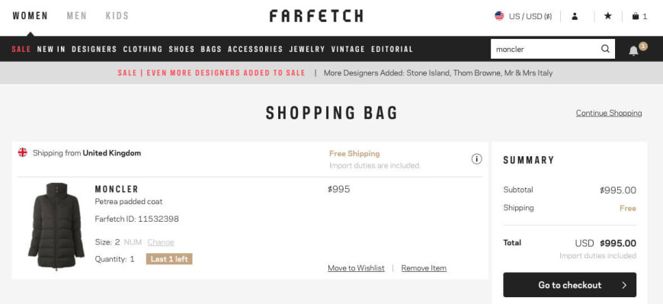The image size is (663, 304).
Task: Open the user account icon
Action: click(x=574, y=17)
